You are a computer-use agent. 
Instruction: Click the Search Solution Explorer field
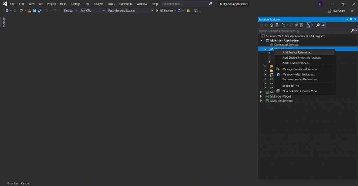305,31
